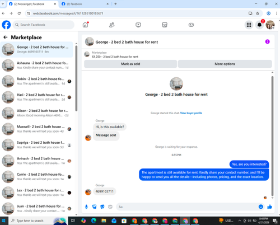Open the Maxwell conversation
280x225 pixels.
(x=36, y=129)
